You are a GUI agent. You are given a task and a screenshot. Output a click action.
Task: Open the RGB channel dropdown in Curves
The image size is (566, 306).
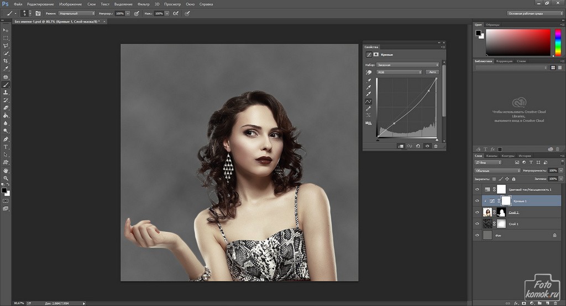400,72
